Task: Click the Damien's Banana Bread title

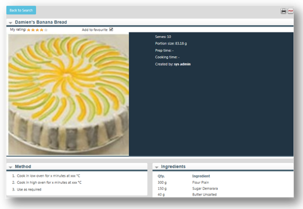Action: (41, 22)
